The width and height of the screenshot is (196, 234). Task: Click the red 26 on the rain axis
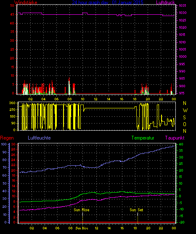click(13, 155)
